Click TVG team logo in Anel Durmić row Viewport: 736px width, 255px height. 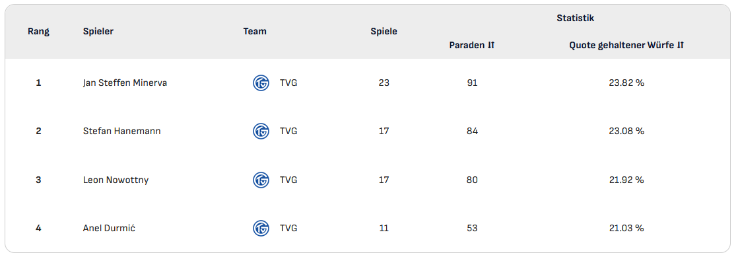261,228
